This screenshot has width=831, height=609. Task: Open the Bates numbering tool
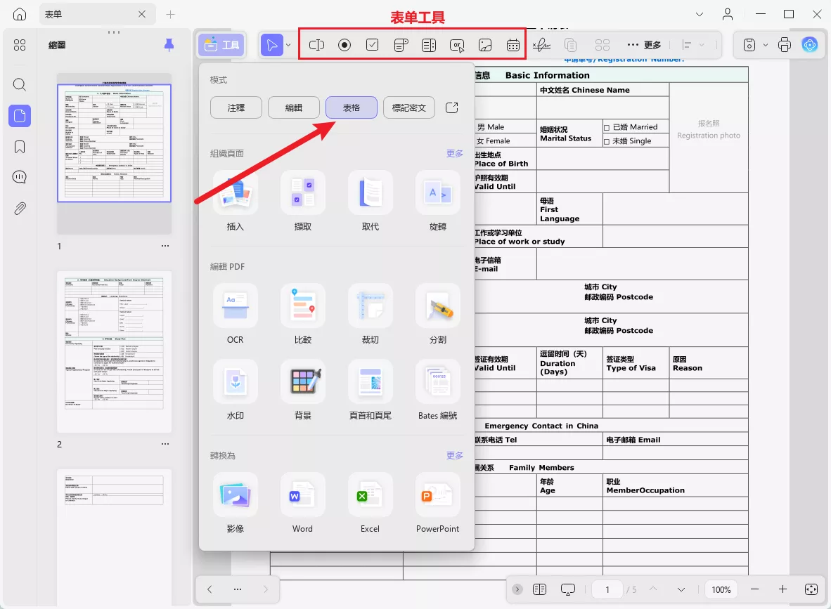438,391
